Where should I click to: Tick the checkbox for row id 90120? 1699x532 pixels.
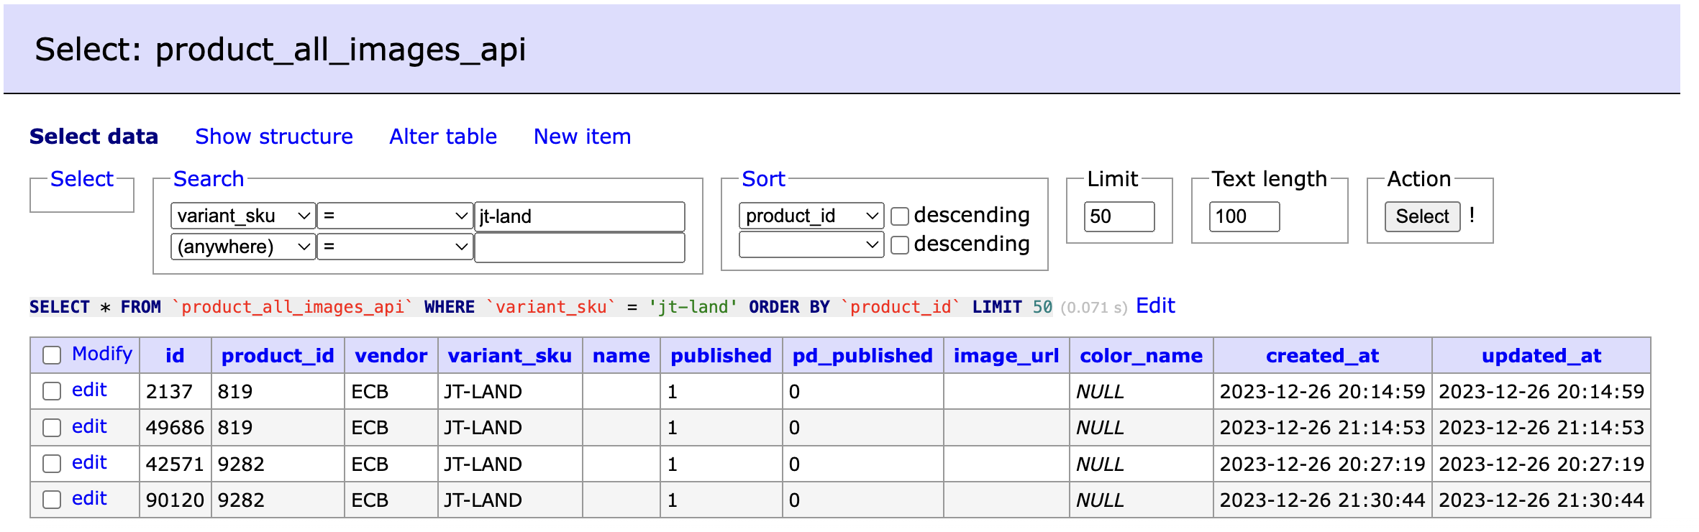point(52,500)
